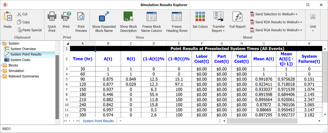Send Selection to Weibull++
The height and width of the screenshot is (133, 328).
(x=252, y=14)
